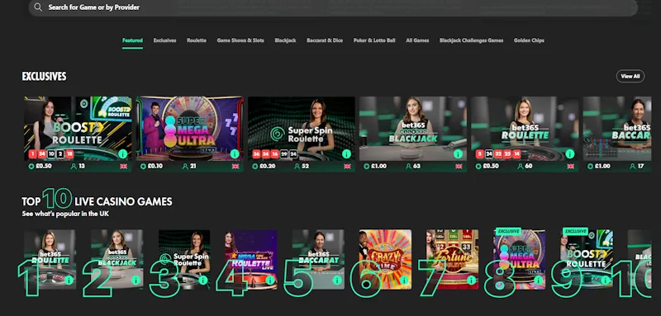Click the search magnifier icon

tap(38, 7)
